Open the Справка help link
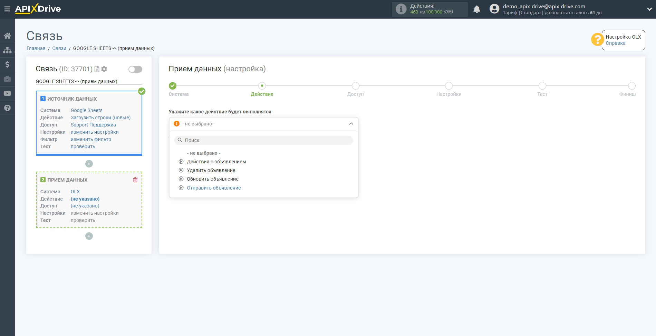Viewport: 656px width, 336px height. click(x=615, y=43)
